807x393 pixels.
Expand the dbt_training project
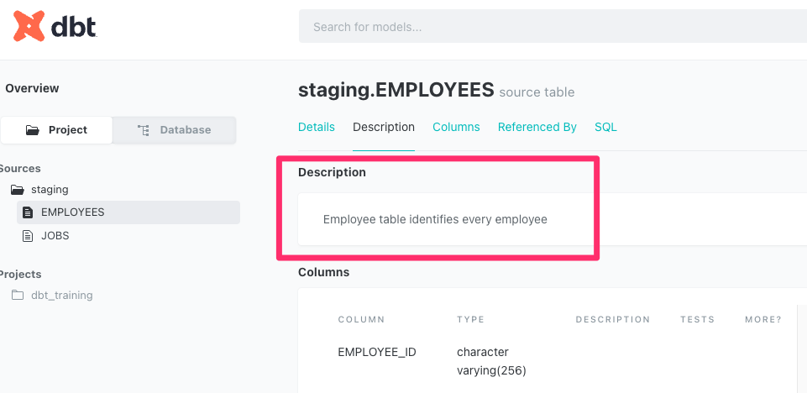[60, 296]
